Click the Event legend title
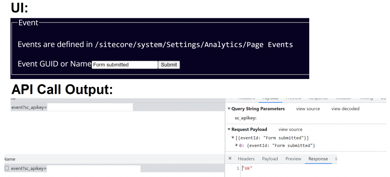 (x=28, y=22)
